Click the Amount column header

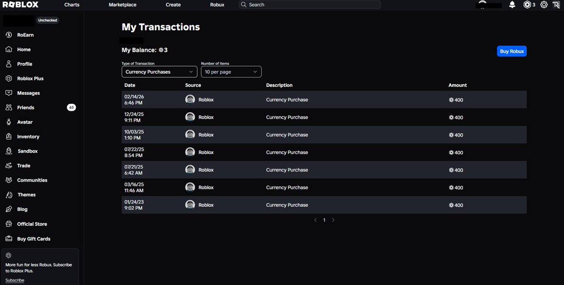click(x=458, y=85)
